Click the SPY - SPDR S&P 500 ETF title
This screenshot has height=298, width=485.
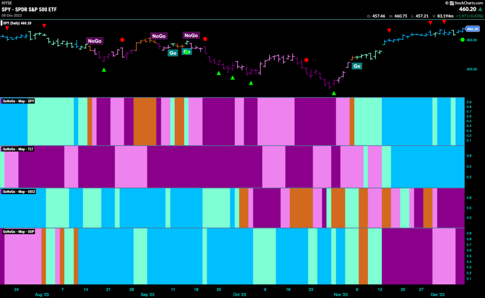pos(29,9)
